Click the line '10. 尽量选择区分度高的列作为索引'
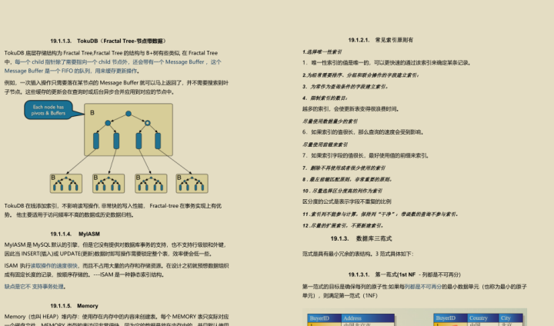Viewport: 554px width, 326px height. (342, 191)
